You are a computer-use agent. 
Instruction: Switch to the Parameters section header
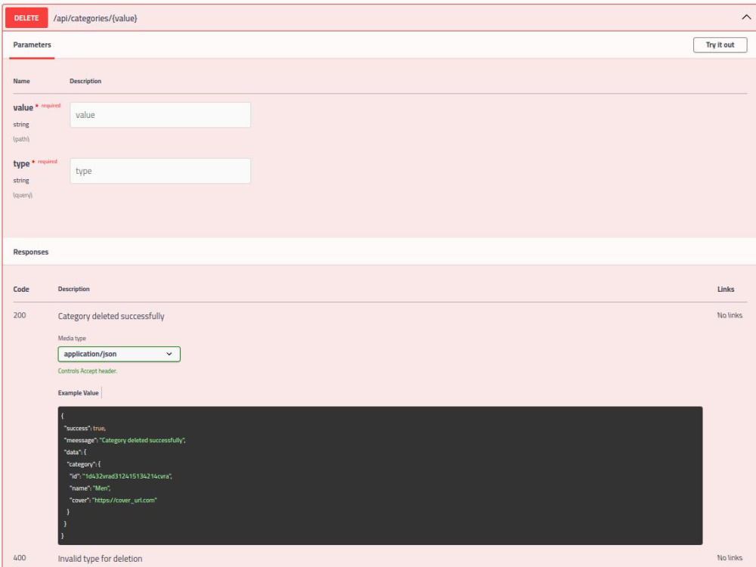coord(33,45)
